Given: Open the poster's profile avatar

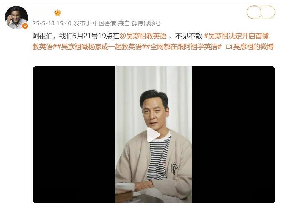Looking at the screenshot, I should click(16, 18).
